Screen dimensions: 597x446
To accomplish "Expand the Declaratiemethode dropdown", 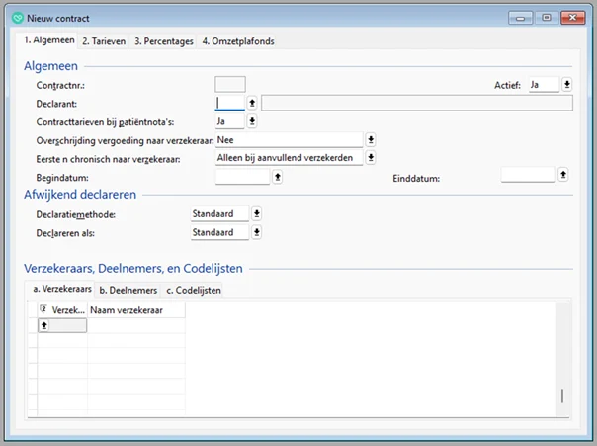I will click(x=257, y=213).
